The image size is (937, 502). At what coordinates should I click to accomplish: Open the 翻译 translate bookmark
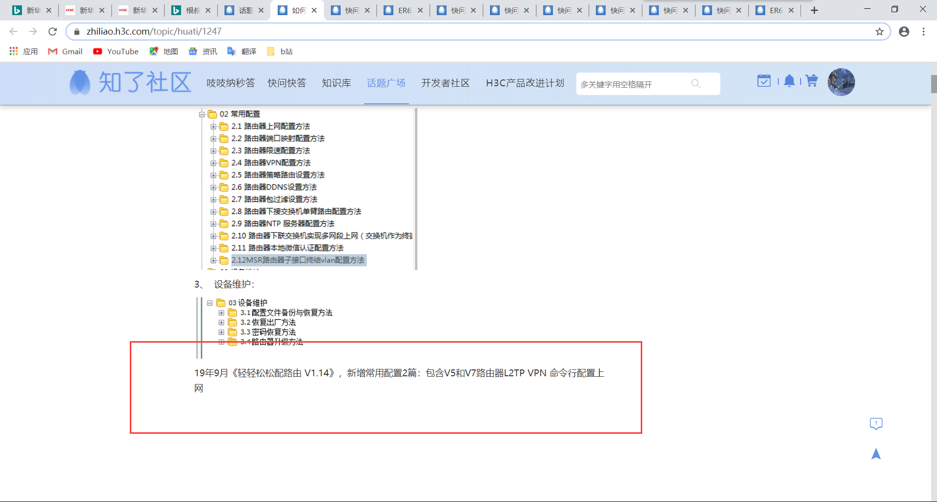point(242,51)
